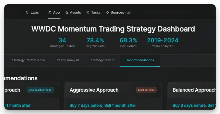Click the Low-Medium Risk badge
This screenshot has width=220, height=114.
click(x=40, y=90)
